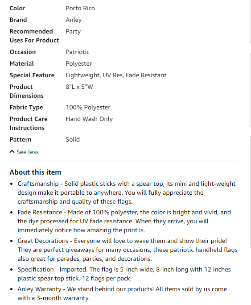Viewport: 251px width, 305px height.
Task: Click the About this item heading
Action: tap(35, 172)
